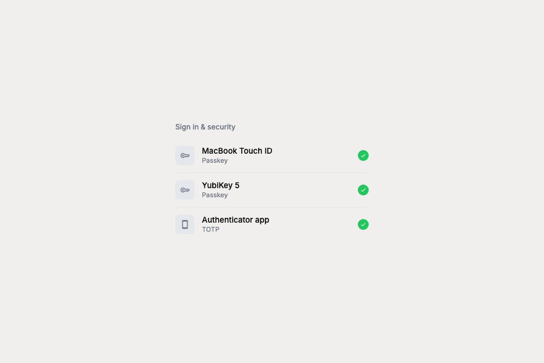Select the TOTP label text

[210, 229]
